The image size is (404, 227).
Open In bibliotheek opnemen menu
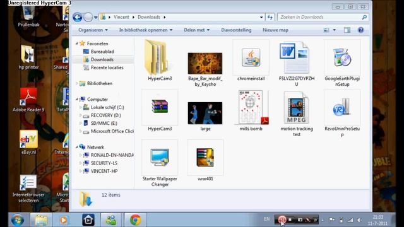pyautogui.click(x=146, y=30)
